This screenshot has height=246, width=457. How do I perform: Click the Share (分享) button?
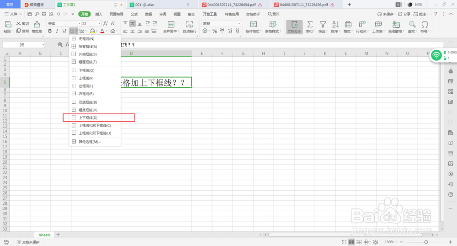(x=404, y=14)
